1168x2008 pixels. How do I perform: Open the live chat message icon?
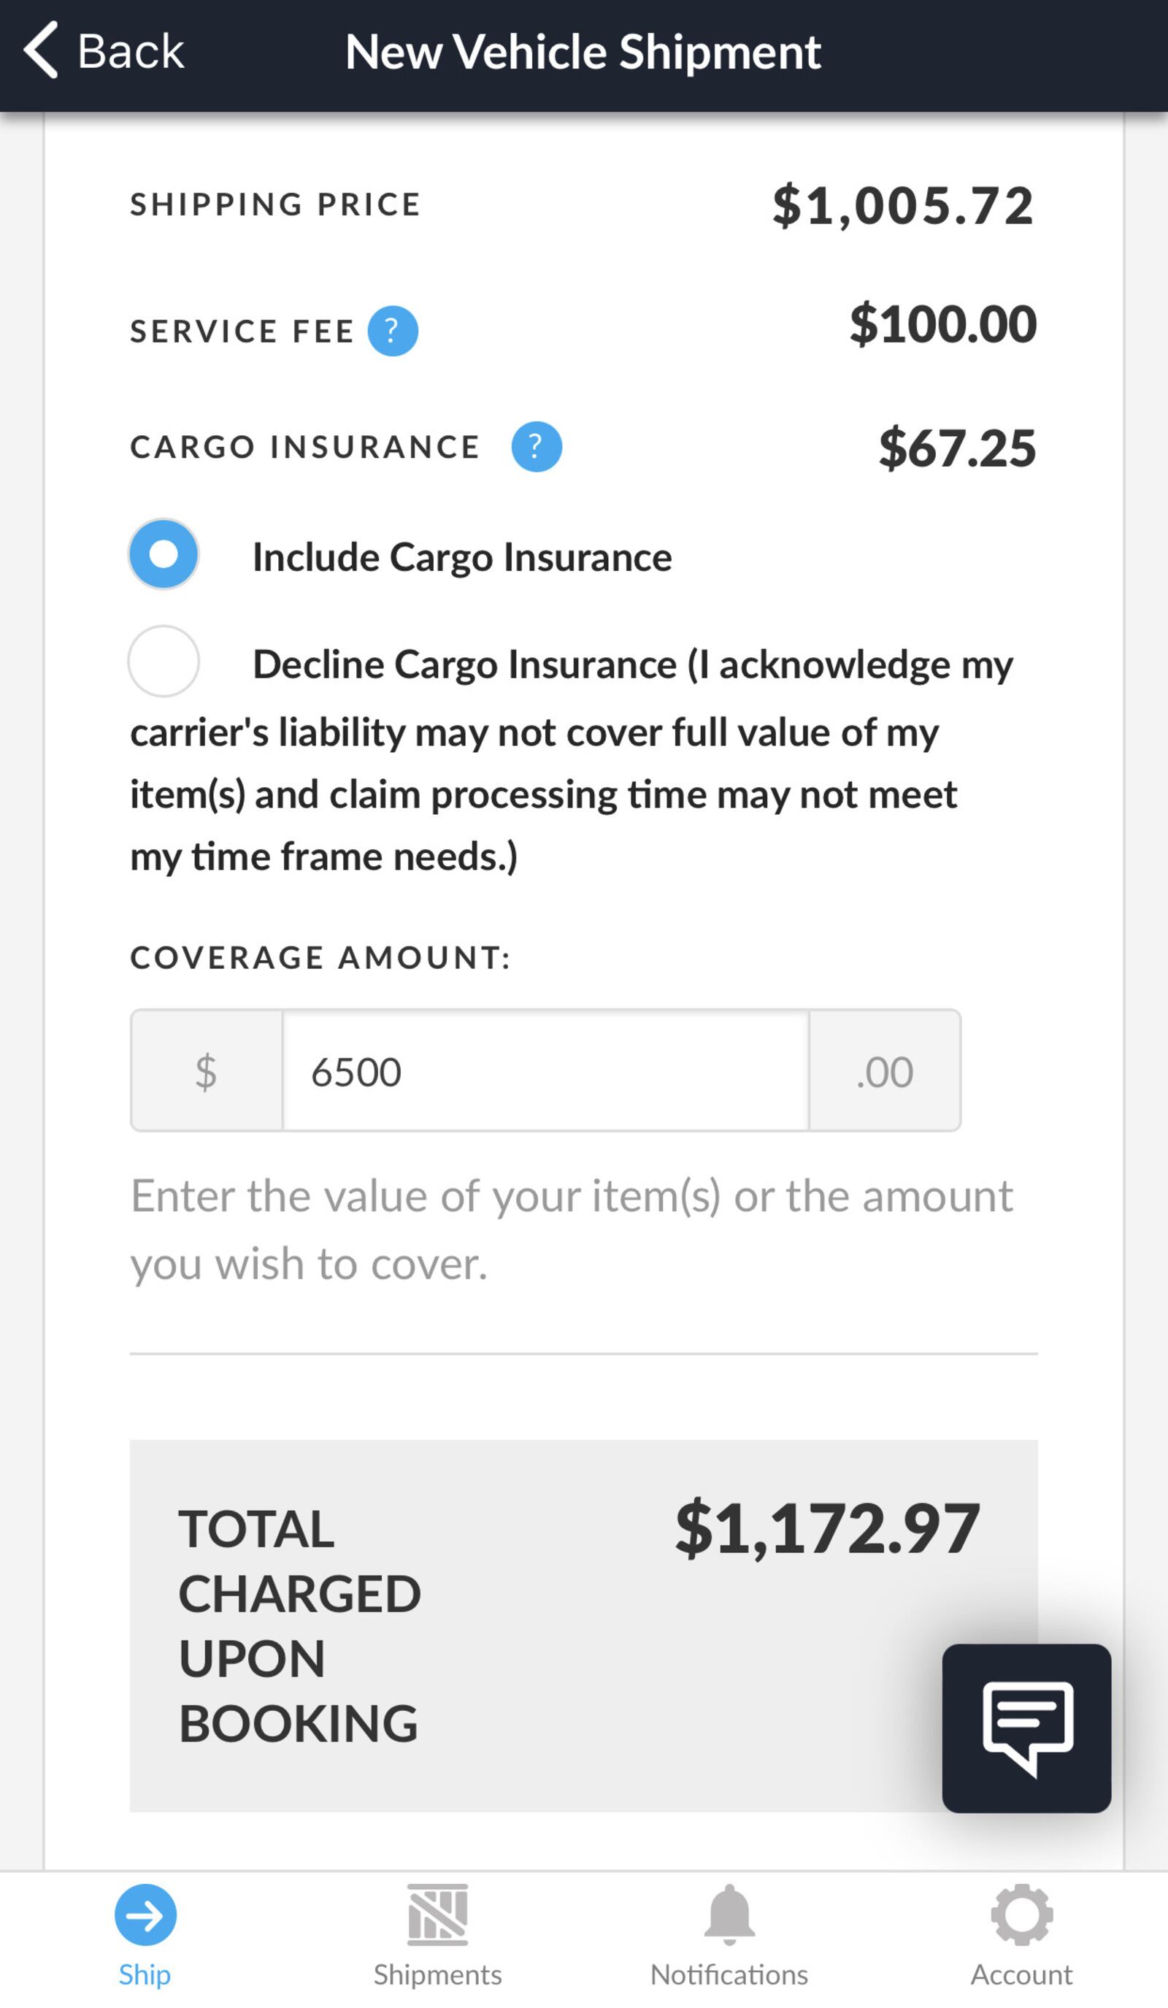[x=1026, y=1728]
